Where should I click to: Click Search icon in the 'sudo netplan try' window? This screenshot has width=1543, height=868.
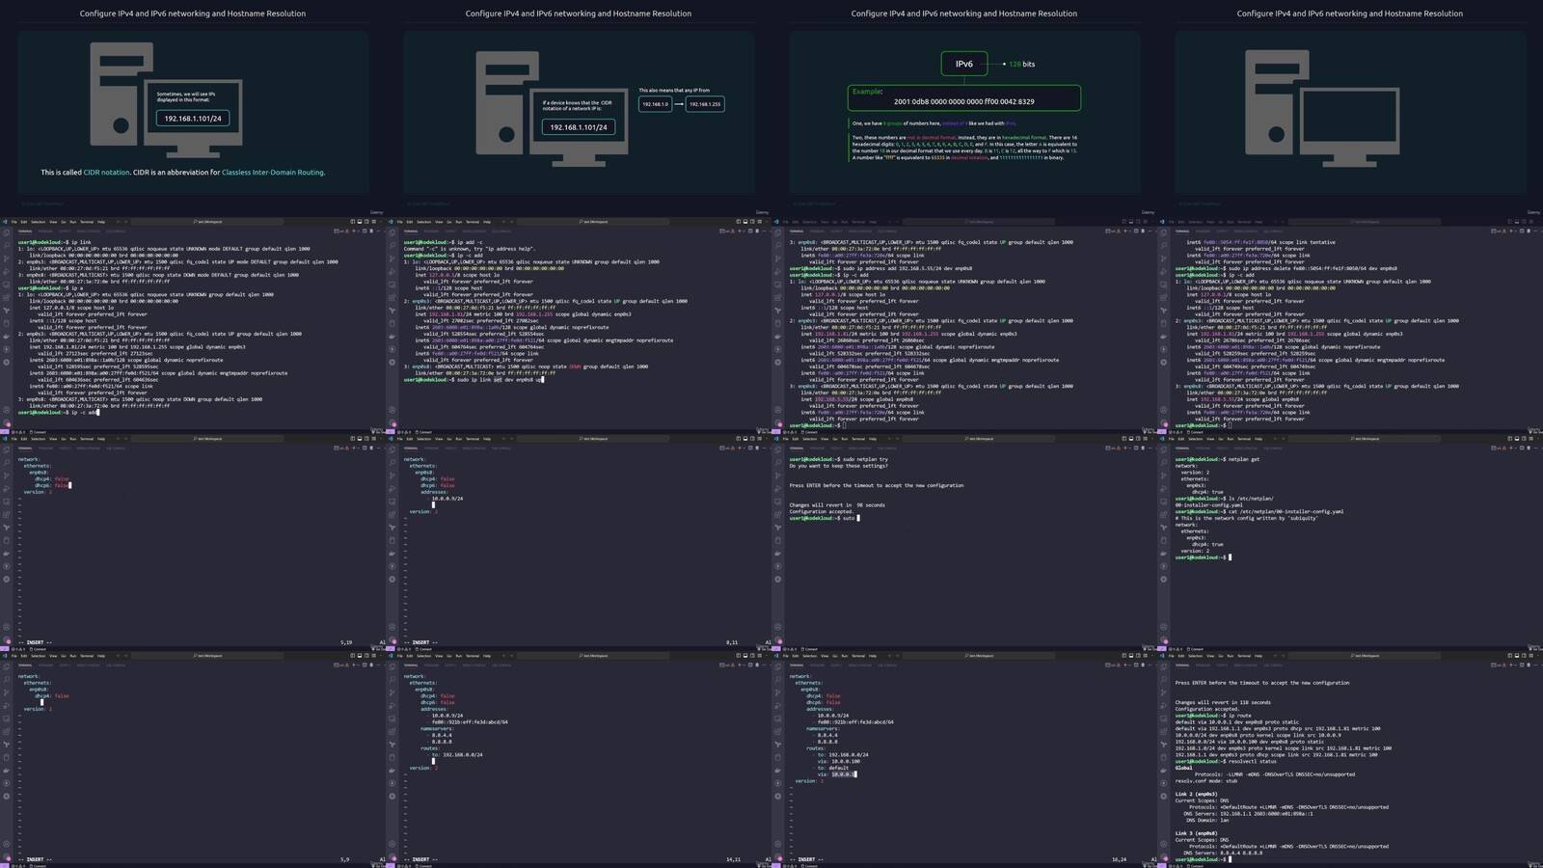click(x=777, y=462)
